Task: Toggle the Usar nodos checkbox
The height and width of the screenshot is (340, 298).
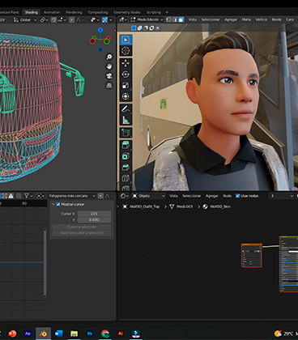Action: [237, 196]
